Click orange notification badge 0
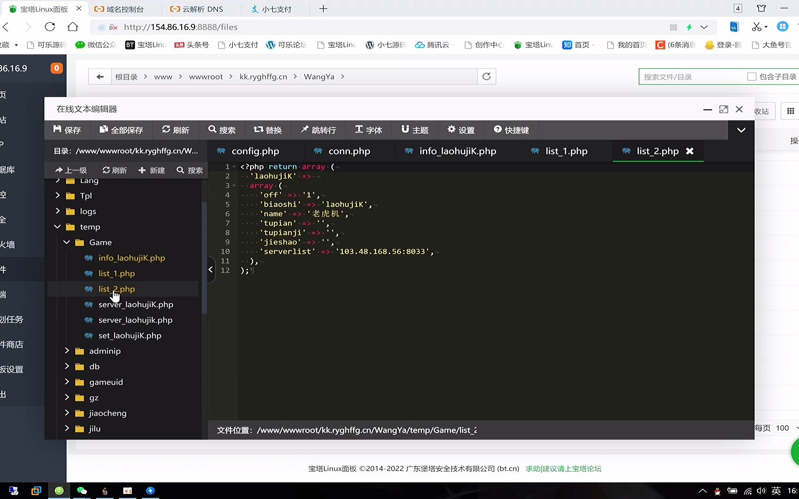Viewport: 799px width, 499px height. tap(56, 68)
